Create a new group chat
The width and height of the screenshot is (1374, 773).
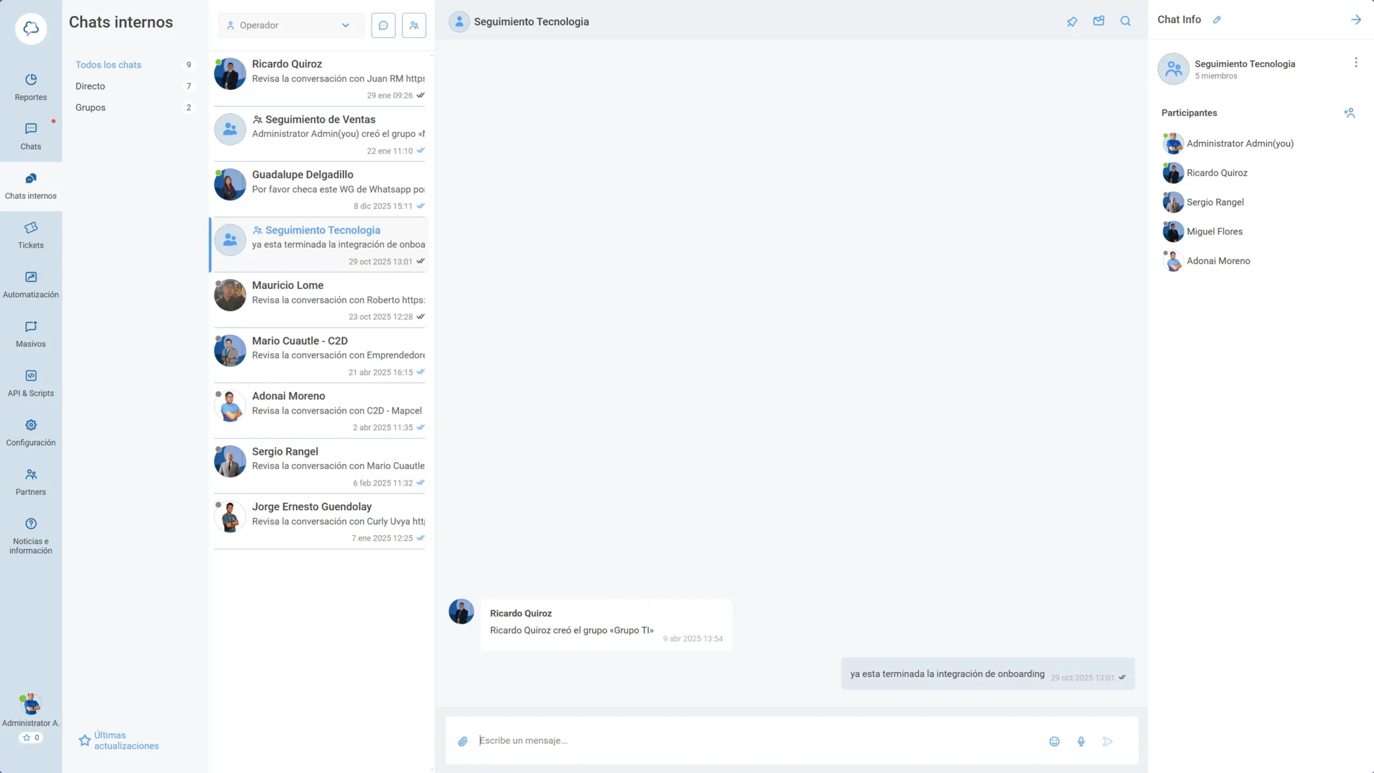(x=414, y=25)
